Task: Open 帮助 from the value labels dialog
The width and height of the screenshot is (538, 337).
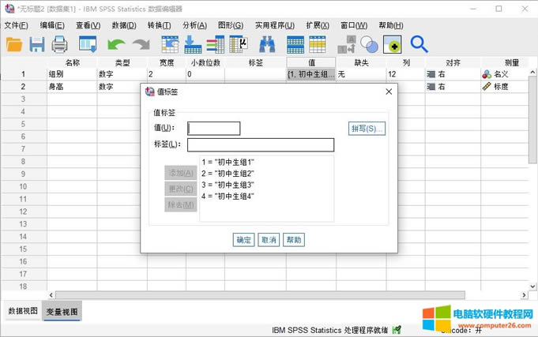Action: tap(294, 240)
